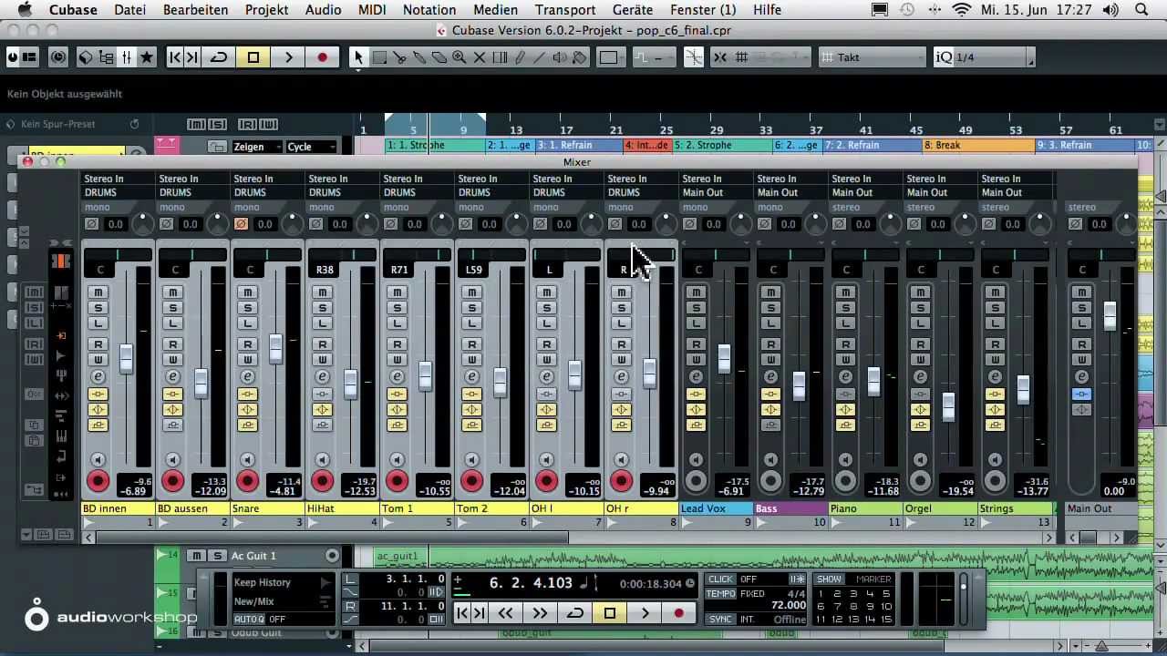Select the Erase tool in toolbar
1167x656 pixels.
click(x=439, y=57)
